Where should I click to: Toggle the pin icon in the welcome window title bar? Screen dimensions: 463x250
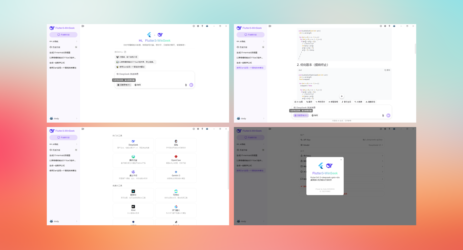coord(202,26)
